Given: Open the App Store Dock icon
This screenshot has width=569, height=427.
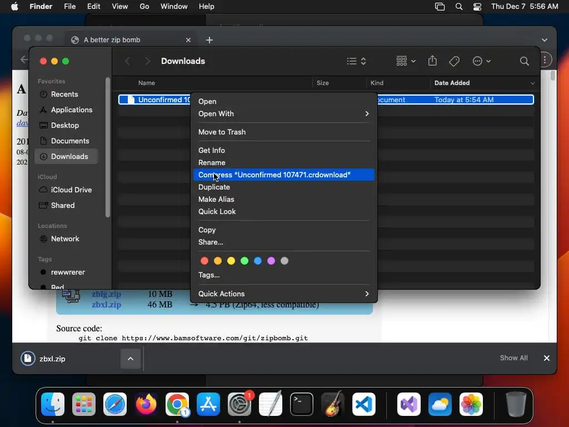Looking at the screenshot, I should 208,404.
